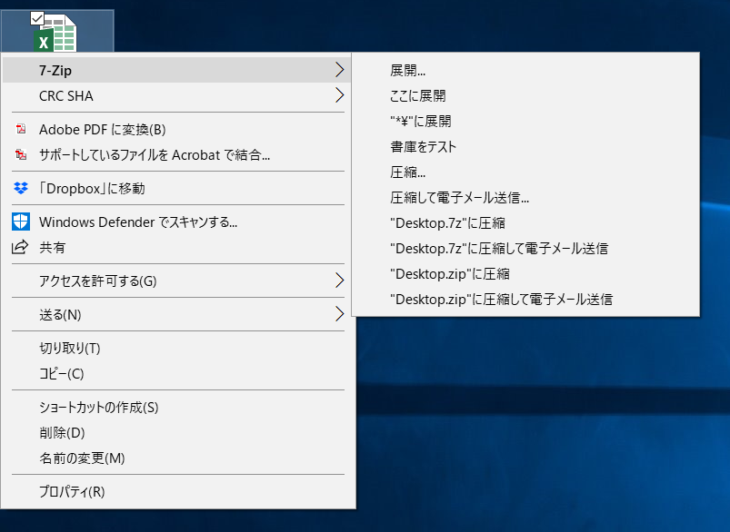730x532 pixels.
Task: Expand the 送る(N) submenu arrow
Action: [x=341, y=315]
